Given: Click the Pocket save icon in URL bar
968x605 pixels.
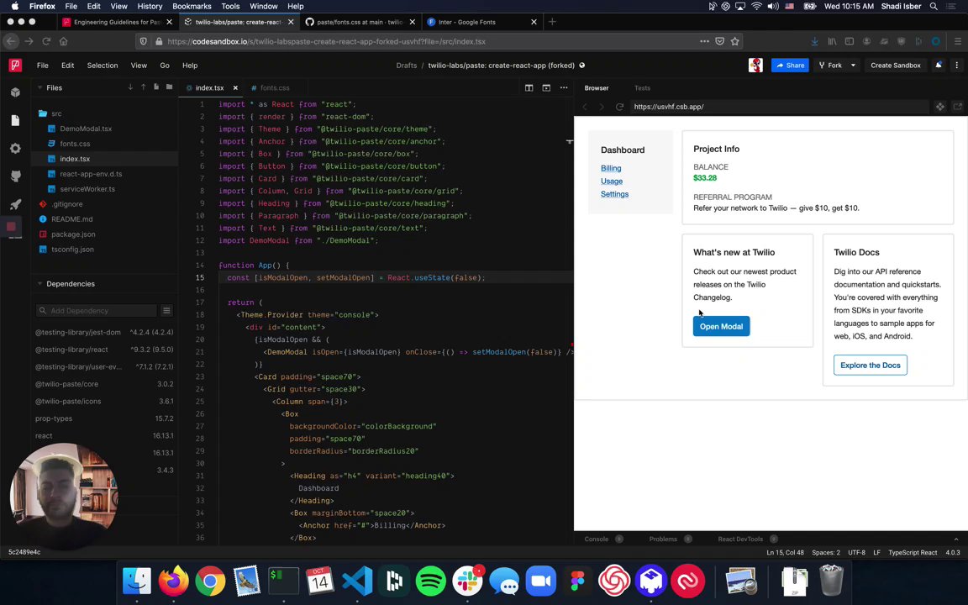Looking at the screenshot, I should pos(720,41).
